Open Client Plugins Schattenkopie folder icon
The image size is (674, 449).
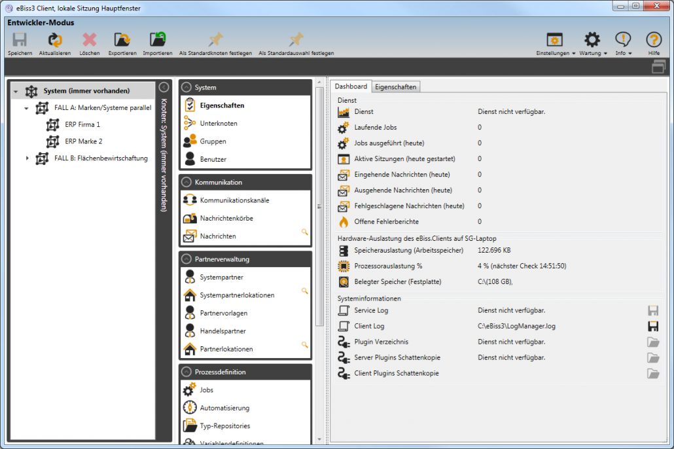[x=653, y=374]
